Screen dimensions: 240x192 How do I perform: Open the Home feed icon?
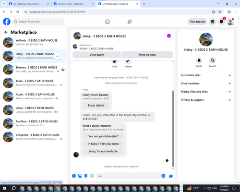(x=108, y=22)
